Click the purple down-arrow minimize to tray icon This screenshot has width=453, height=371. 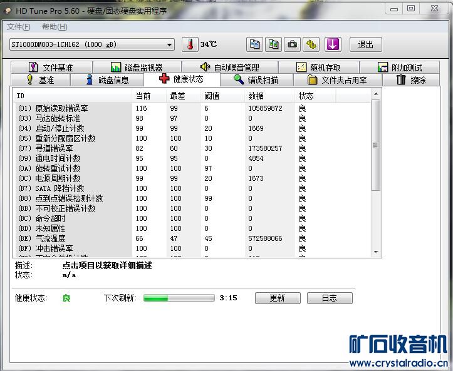point(333,44)
